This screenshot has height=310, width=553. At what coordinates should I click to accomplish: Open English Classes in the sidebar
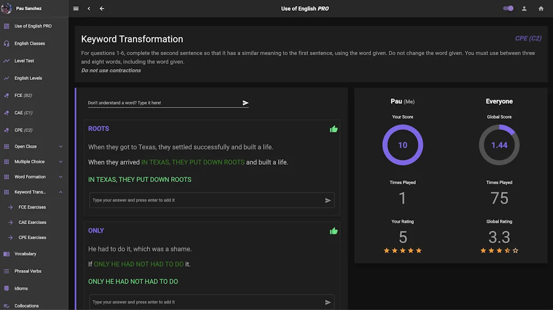[34, 43]
